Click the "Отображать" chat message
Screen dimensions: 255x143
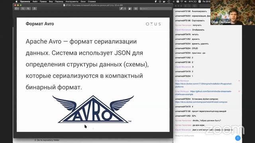[198, 30]
